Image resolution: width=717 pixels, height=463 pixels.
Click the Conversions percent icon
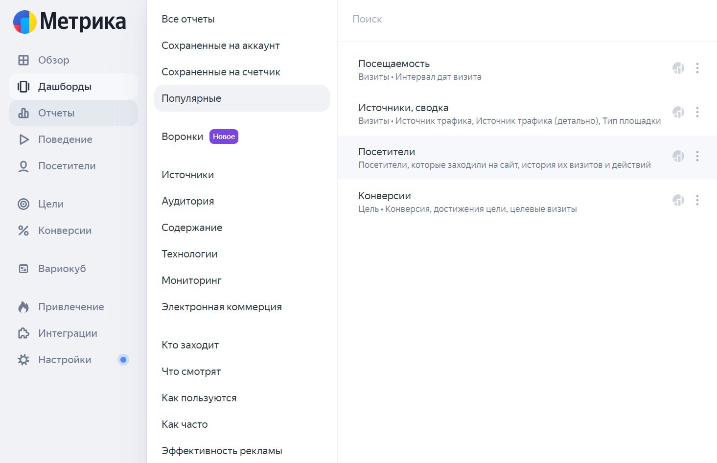pyautogui.click(x=23, y=231)
